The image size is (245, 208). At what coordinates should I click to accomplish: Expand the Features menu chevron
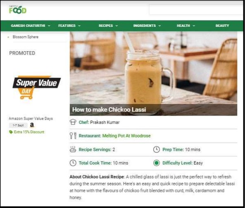pyautogui.click(x=79, y=26)
